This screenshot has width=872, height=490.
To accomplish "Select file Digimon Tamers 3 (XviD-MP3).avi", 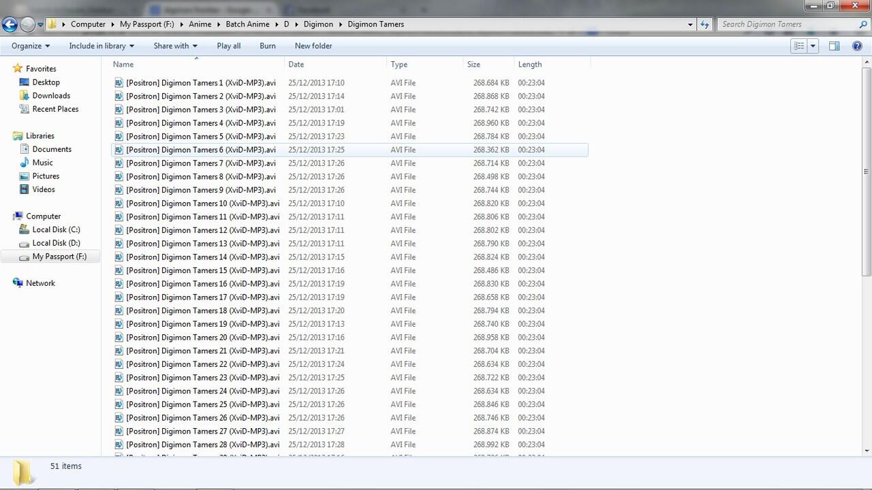I will (x=201, y=110).
